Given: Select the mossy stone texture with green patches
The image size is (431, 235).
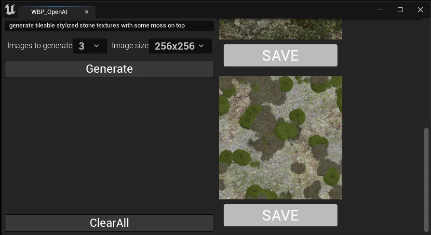Looking at the screenshot, I should pos(281,138).
